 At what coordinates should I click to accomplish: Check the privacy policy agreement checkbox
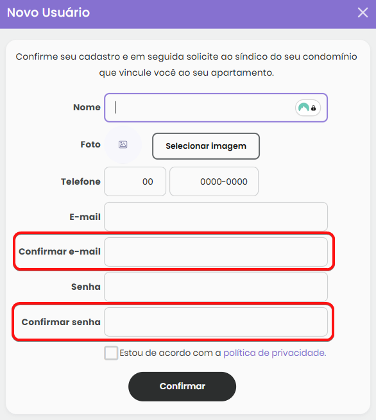111,353
